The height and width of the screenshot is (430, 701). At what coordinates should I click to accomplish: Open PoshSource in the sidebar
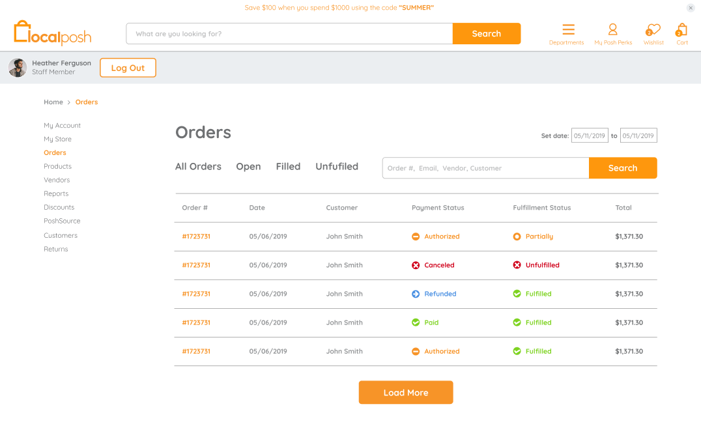coord(62,221)
